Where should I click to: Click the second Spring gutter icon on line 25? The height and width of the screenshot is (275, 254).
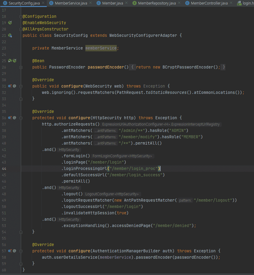point(14,61)
